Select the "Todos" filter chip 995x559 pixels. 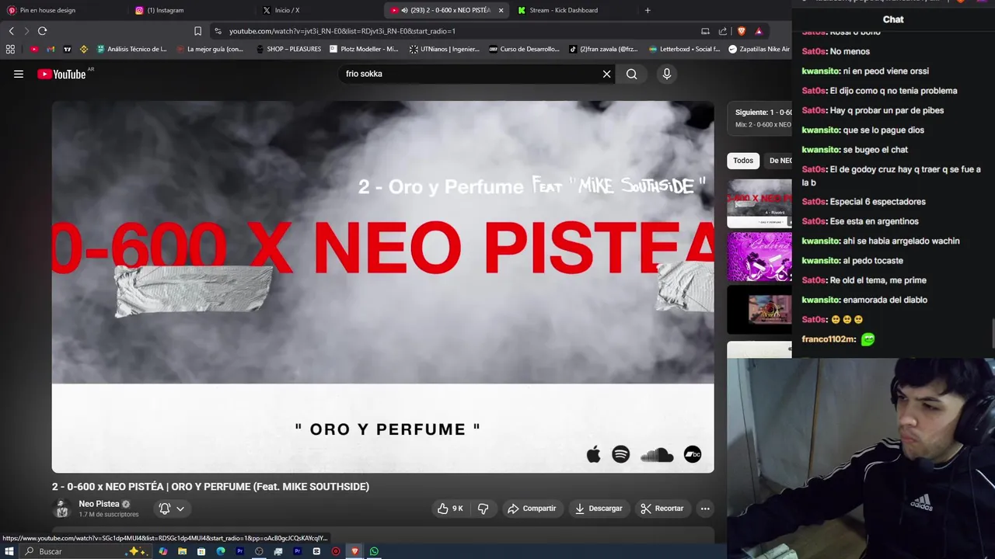tap(743, 161)
